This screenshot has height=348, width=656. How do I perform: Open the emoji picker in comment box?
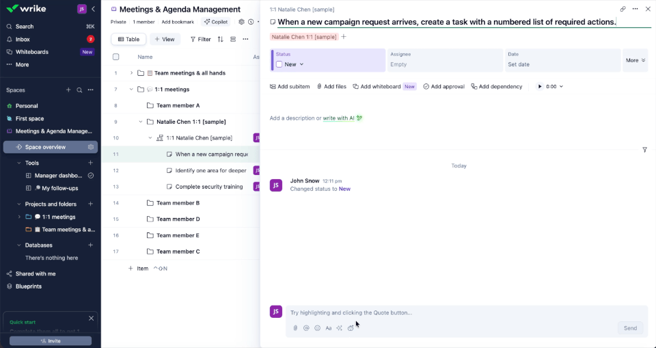pyautogui.click(x=318, y=328)
